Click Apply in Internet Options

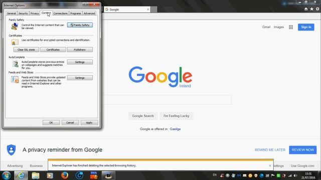pos(89,122)
